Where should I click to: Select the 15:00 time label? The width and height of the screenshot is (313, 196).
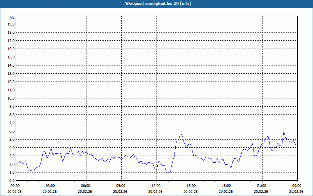[x=191, y=186]
